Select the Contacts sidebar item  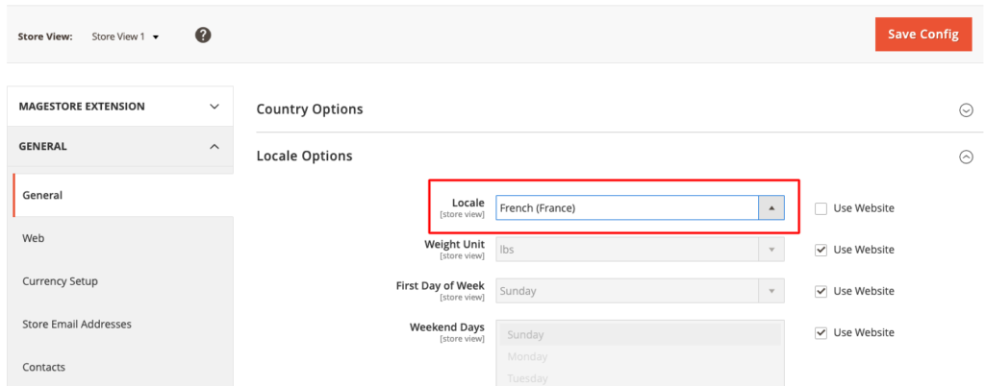pyautogui.click(x=44, y=367)
